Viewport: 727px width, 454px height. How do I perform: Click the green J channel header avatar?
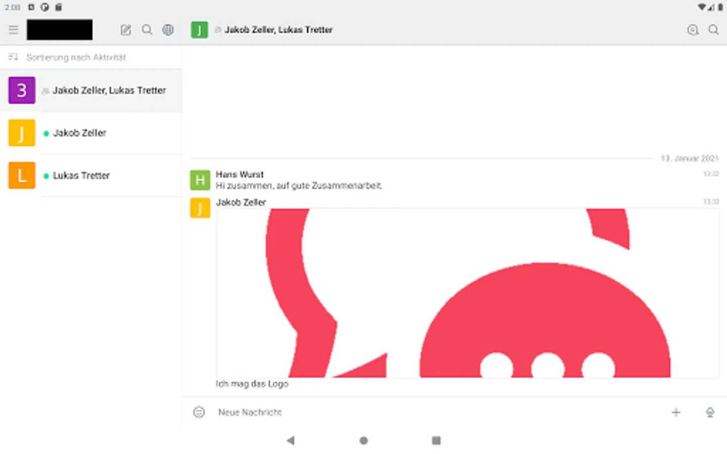[199, 30]
